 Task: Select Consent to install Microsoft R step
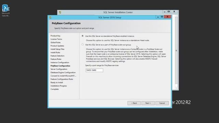click(x=63, y=76)
